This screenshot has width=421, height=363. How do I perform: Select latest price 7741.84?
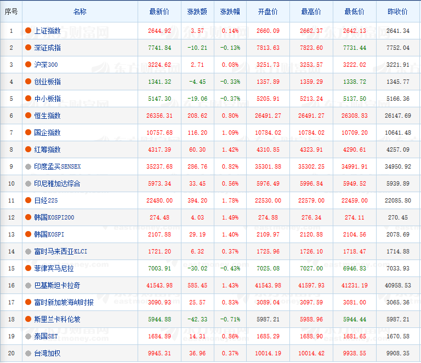160,48
